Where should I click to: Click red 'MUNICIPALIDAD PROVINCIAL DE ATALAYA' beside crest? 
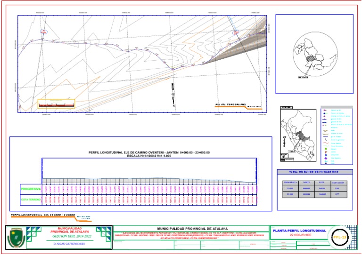coord(70,230)
